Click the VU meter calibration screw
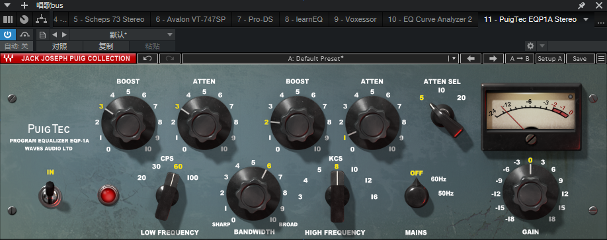This screenshot has width=607, height=240. (x=531, y=139)
